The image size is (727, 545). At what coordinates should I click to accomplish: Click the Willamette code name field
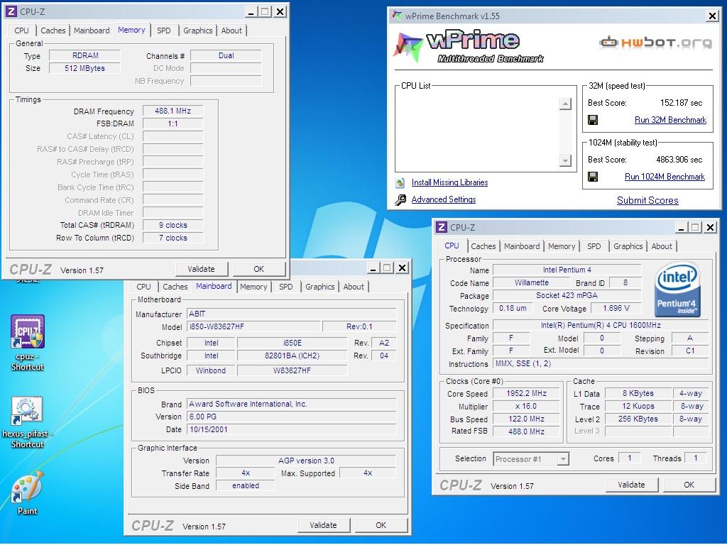coord(531,282)
